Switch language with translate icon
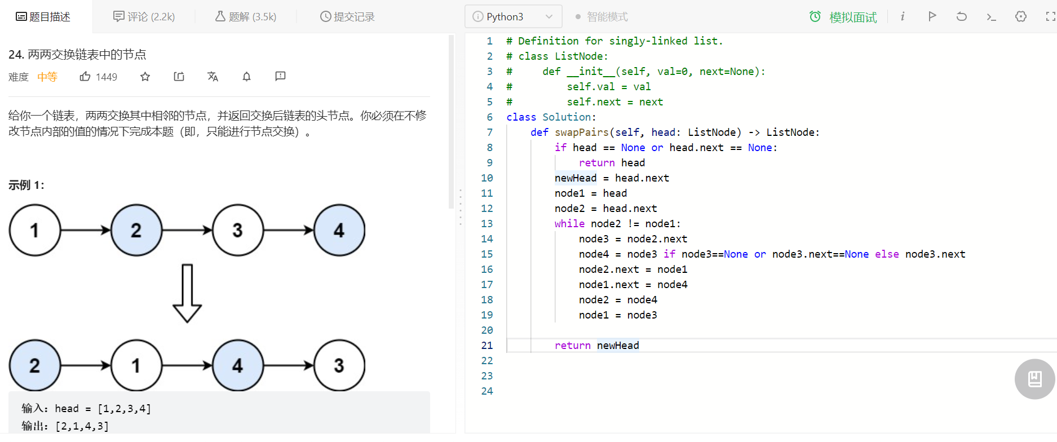1057x442 pixels. pyautogui.click(x=213, y=76)
